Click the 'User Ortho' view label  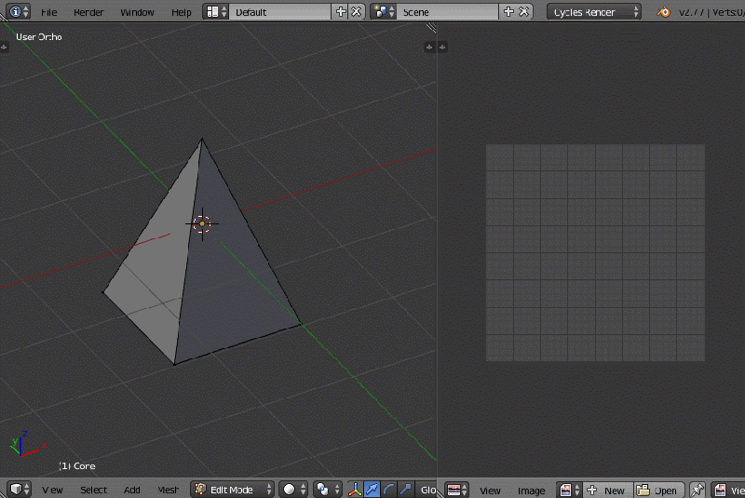coord(39,36)
